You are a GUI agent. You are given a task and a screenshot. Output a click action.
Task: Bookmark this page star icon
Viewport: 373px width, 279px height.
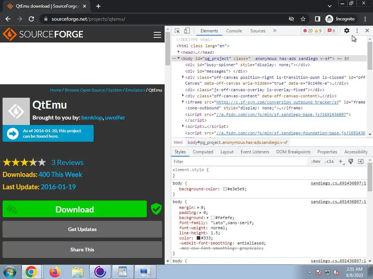303,19
